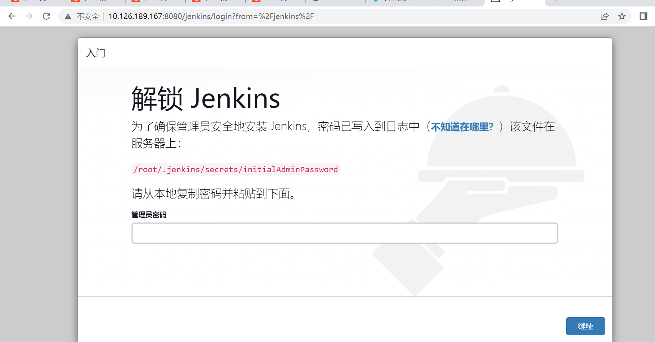The width and height of the screenshot is (655, 342).
Task: Open the browser side panel icon
Action: (644, 16)
